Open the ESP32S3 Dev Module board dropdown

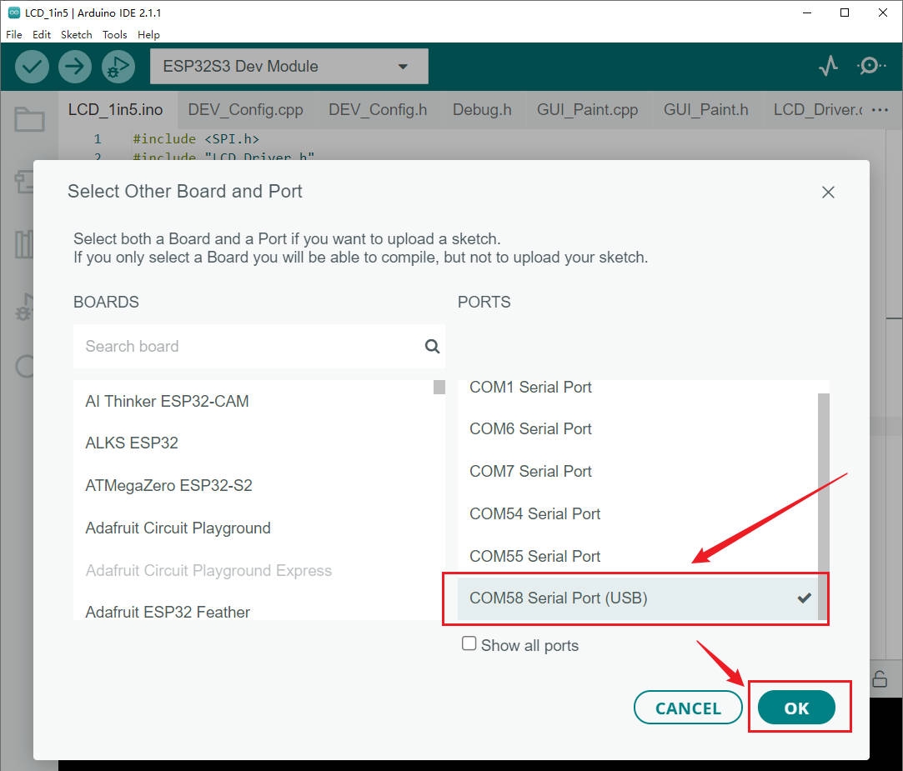289,66
